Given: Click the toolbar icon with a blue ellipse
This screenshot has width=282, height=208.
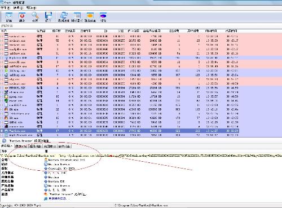Looking at the screenshot, I should point(103,15).
